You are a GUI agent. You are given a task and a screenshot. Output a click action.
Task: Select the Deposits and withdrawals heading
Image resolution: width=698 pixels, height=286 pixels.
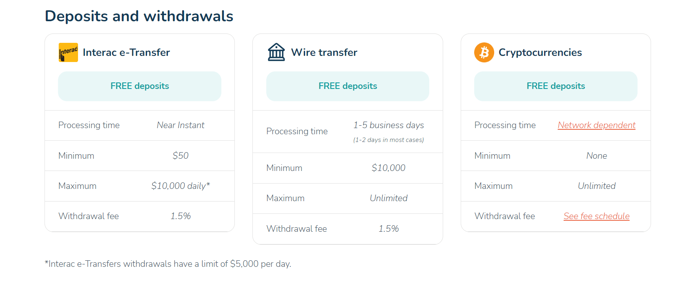pos(139,16)
